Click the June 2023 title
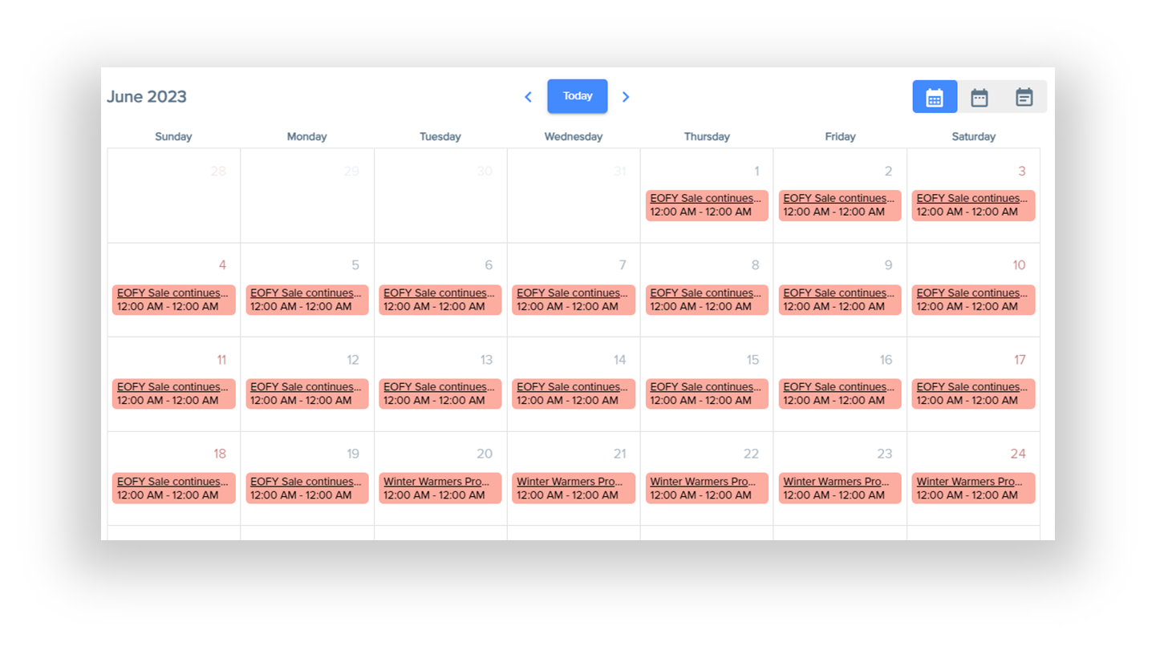This screenshot has height=646, width=1156. [x=147, y=97]
